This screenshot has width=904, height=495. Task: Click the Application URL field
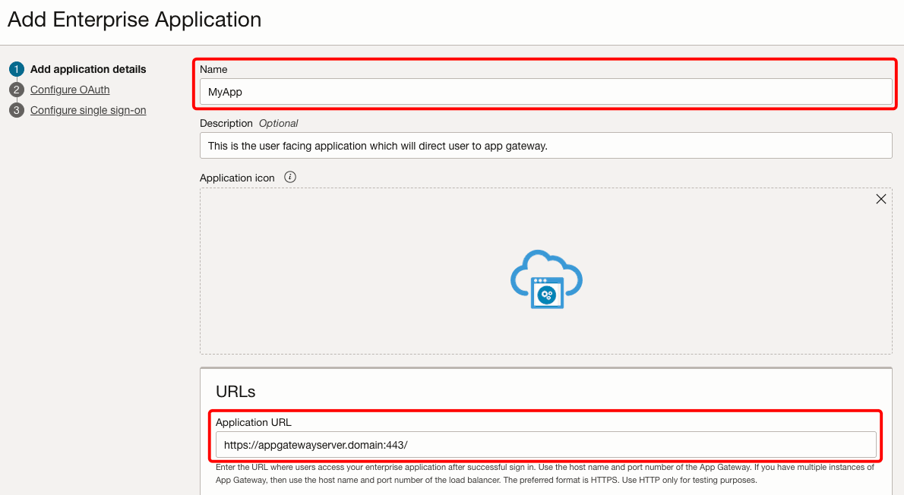[x=545, y=444]
